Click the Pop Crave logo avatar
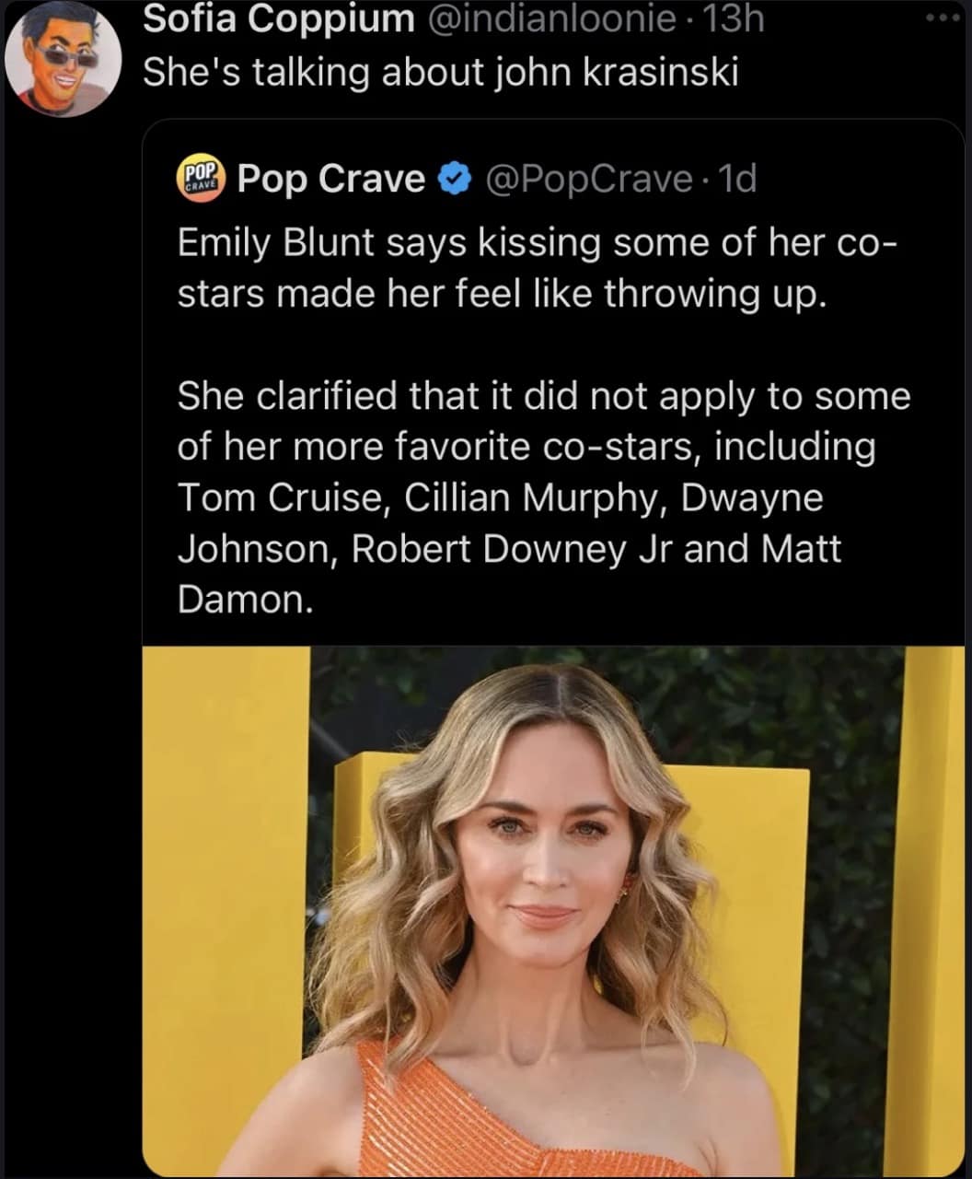This screenshot has height=1179, width=972. click(x=200, y=179)
